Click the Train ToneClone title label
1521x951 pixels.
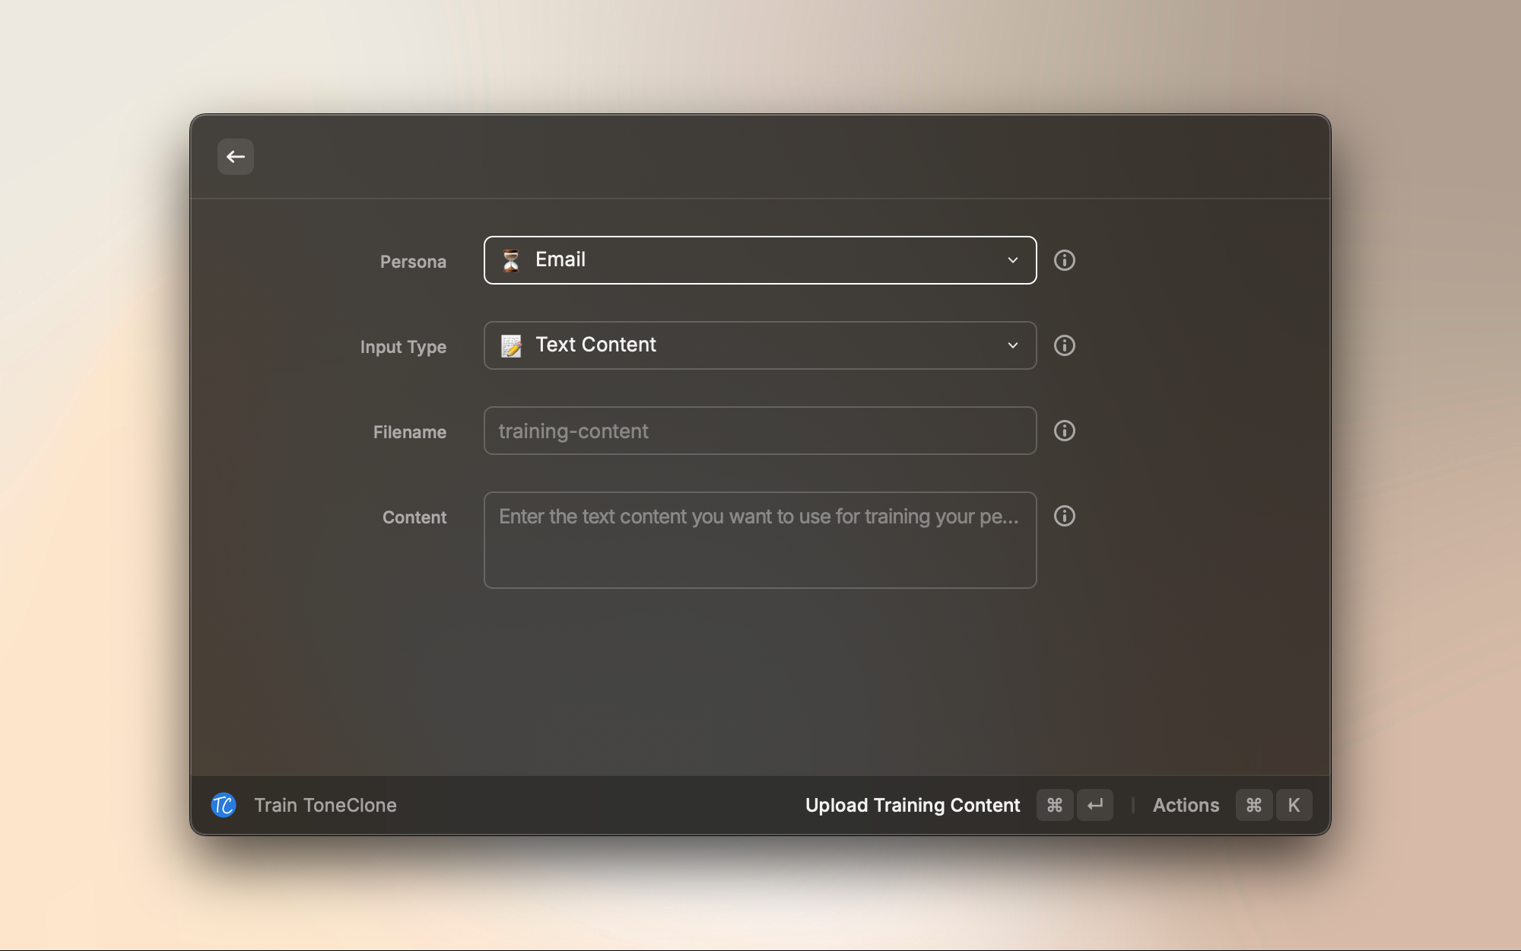325,805
